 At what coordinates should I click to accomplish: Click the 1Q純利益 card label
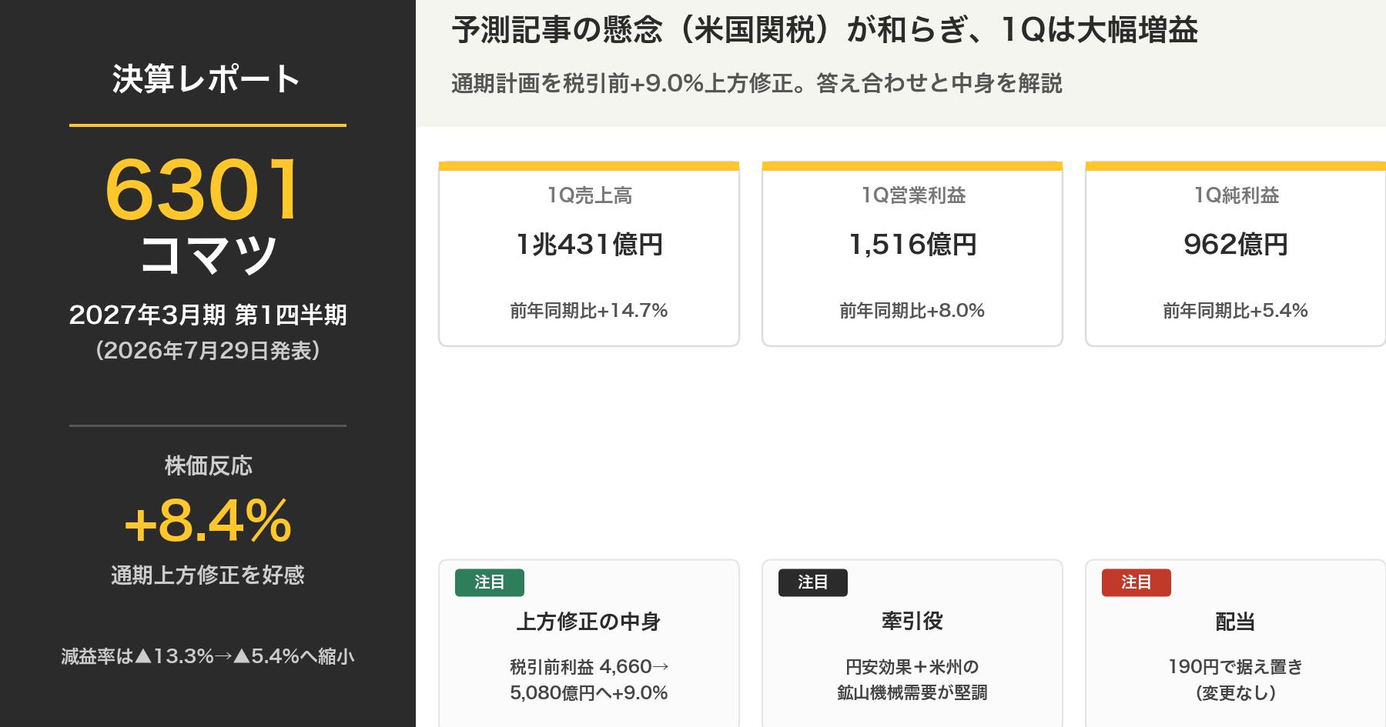tap(1236, 195)
